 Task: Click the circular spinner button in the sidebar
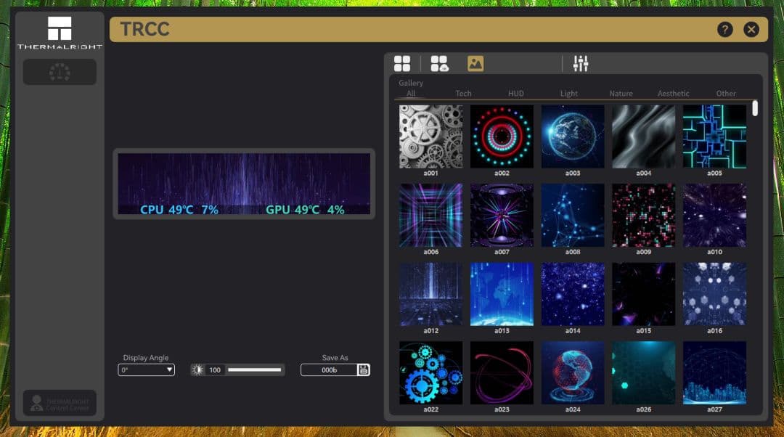[x=60, y=72]
